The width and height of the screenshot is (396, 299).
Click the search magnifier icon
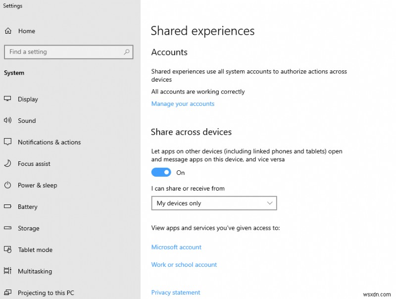coord(127,51)
